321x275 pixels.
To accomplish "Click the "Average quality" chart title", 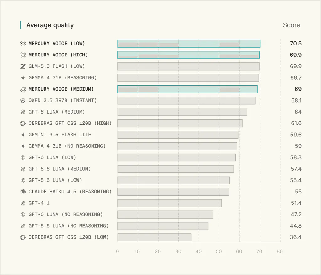I will pyautogui.click(x=50, y=25).
